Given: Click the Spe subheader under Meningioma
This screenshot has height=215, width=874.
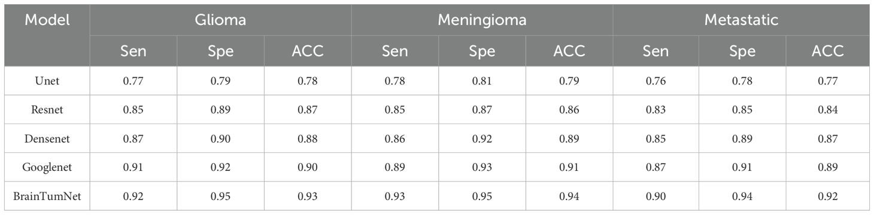Looking at the screenshot, I should [482, 51].
